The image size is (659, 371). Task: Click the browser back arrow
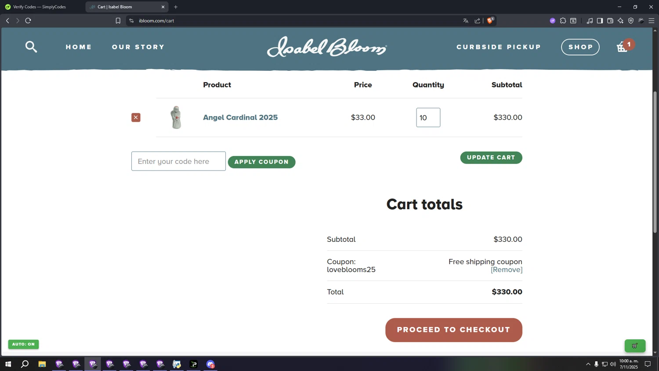pyautogui.click(x=7, y=21)
